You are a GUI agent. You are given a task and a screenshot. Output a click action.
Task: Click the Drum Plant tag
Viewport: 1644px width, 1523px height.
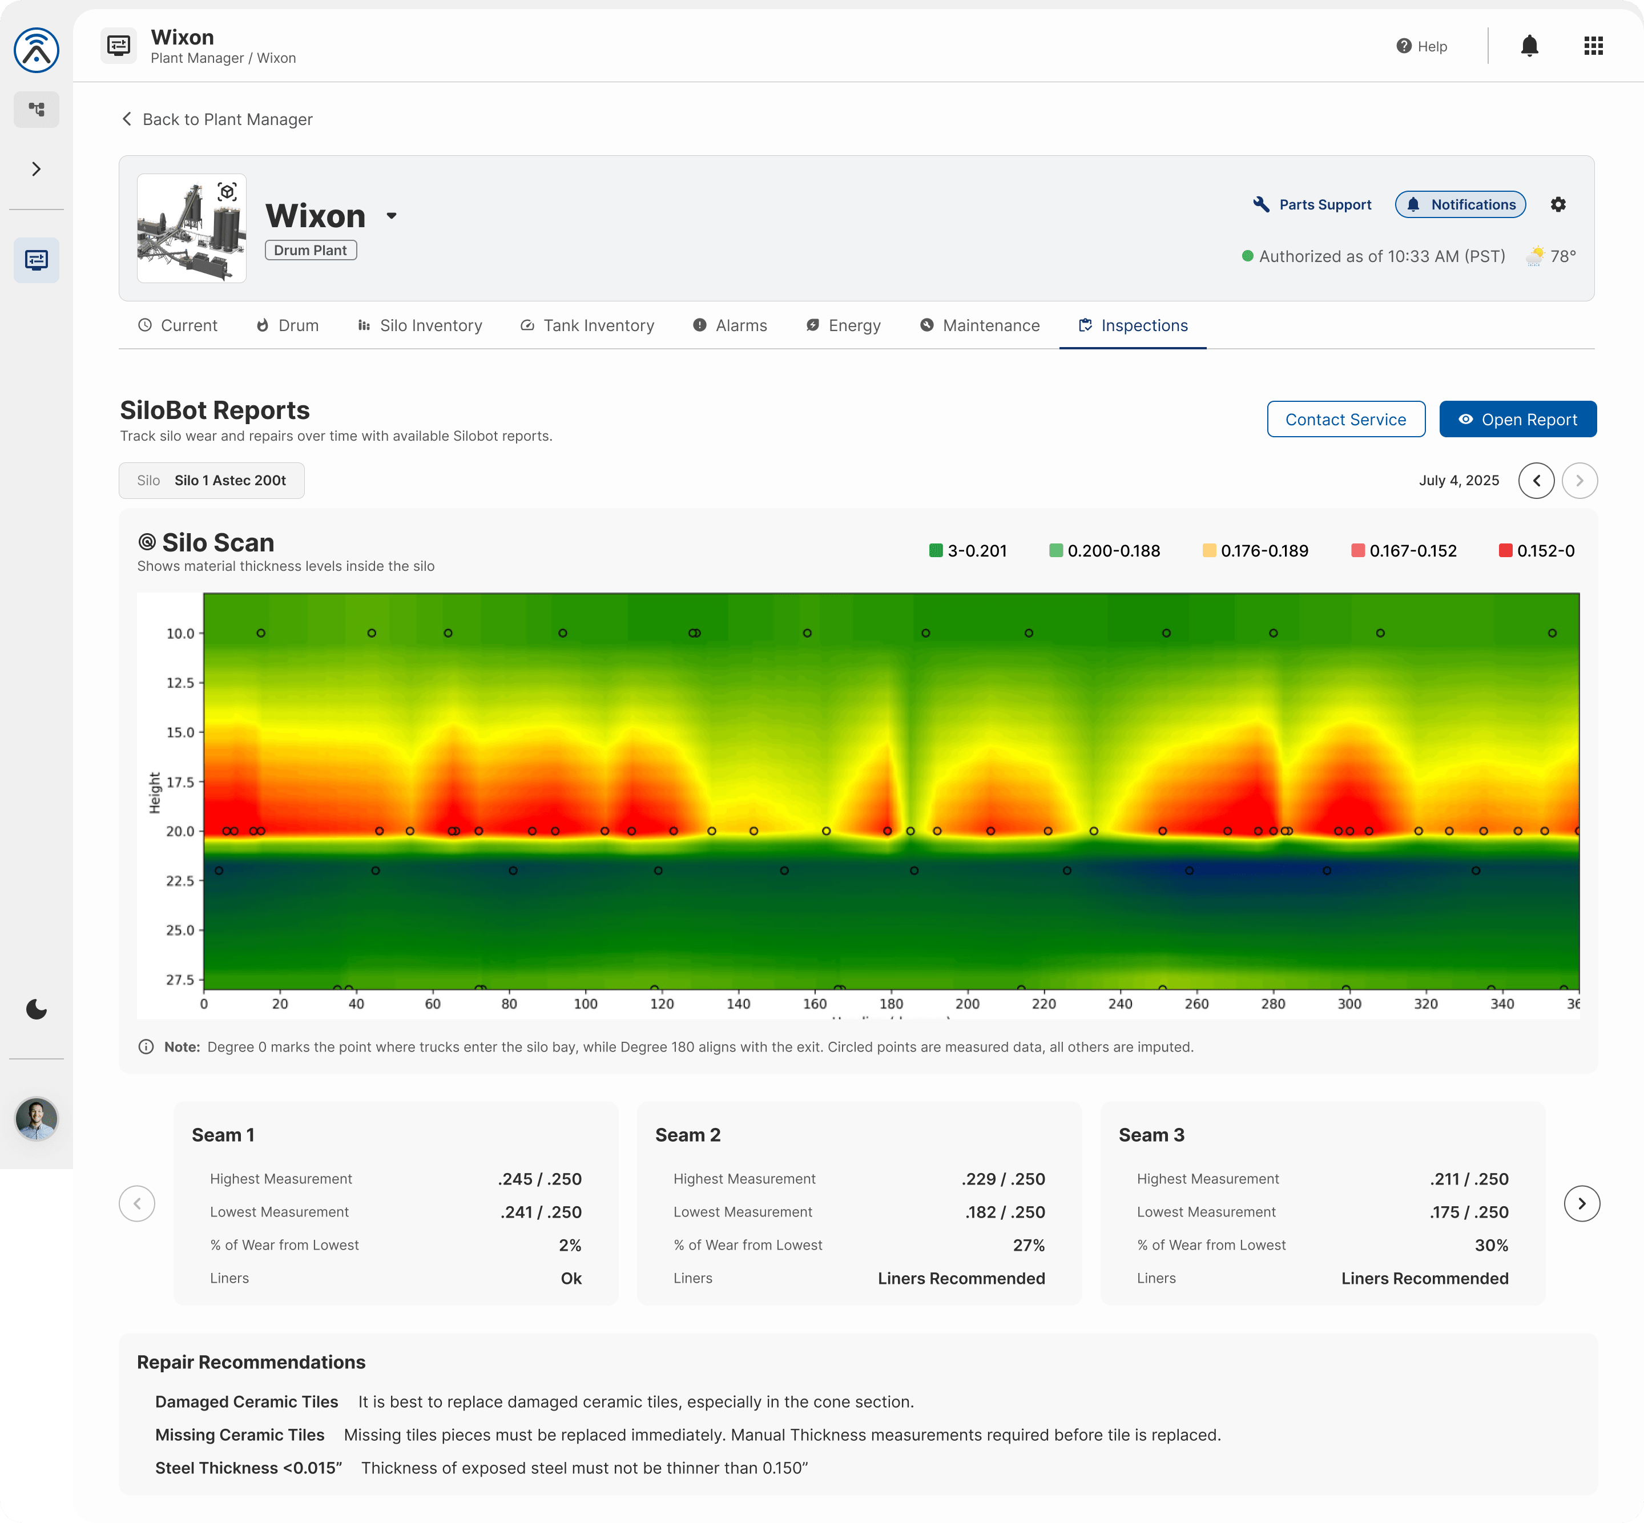(311, 251)
